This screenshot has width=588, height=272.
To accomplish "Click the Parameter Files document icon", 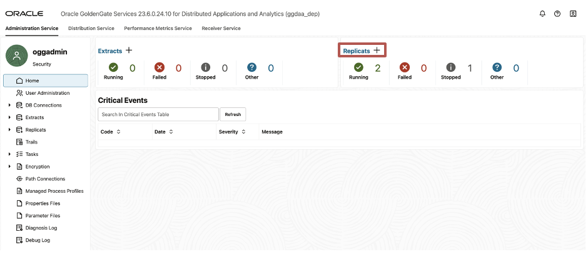I will 19,215.
